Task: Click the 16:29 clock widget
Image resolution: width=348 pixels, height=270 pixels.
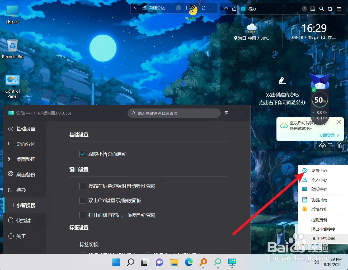Action: click(314, 31)
